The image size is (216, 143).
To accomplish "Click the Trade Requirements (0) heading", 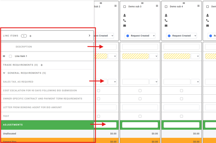I will coord(20,65).
